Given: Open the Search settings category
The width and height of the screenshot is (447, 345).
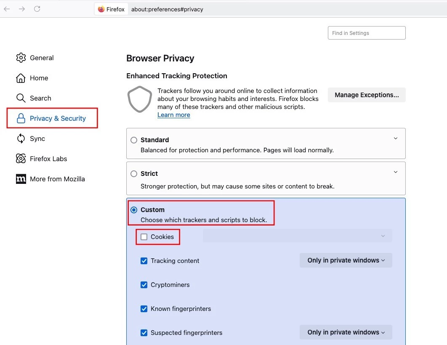Looking at the screenshot, I should point(40,98).
